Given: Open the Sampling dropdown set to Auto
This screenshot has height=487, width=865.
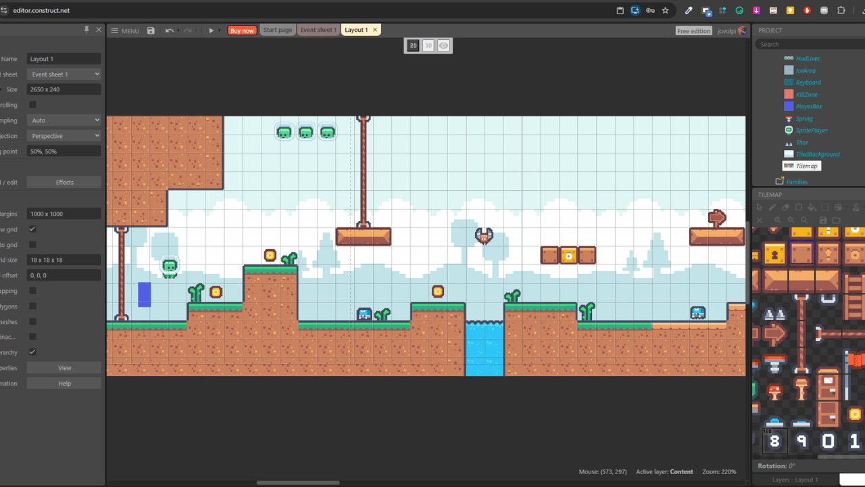Looking at the screenshot, I should [64, 120].
